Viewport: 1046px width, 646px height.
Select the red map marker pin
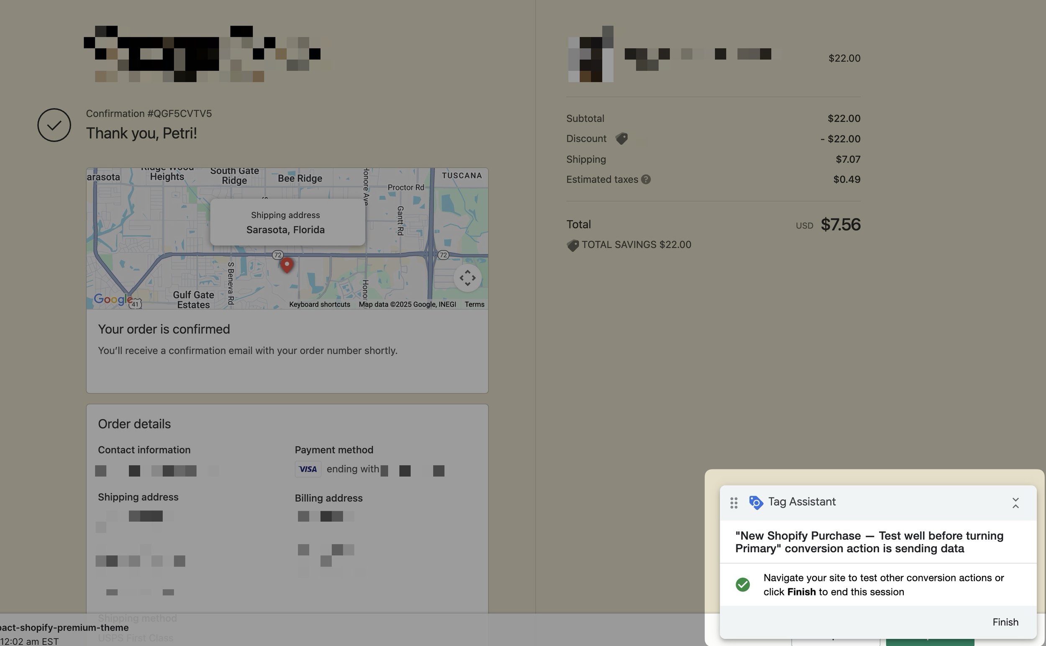click(287, 264)
